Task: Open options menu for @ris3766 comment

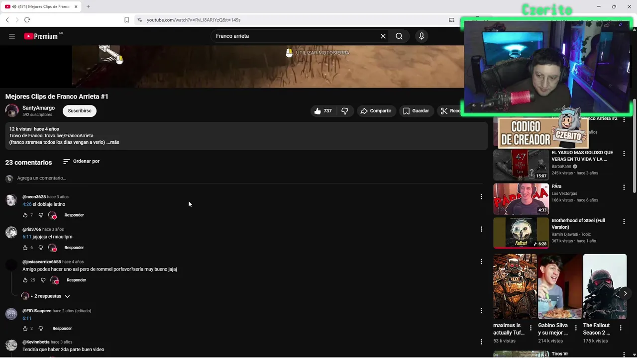Action: tap(481, 229)
